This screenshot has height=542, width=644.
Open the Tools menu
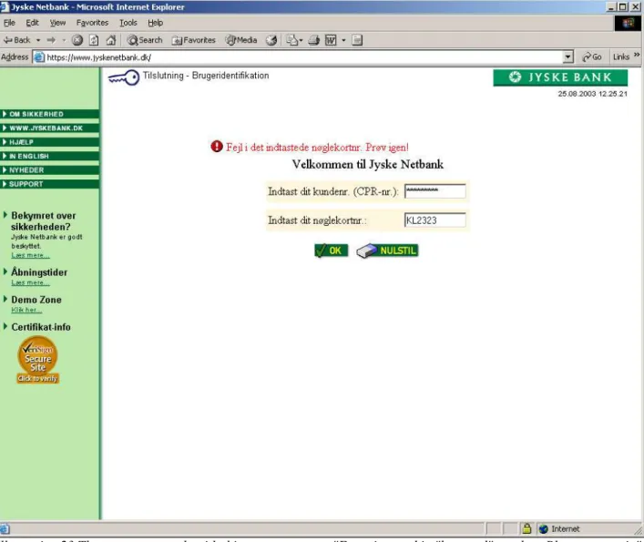tap(128, 23)
